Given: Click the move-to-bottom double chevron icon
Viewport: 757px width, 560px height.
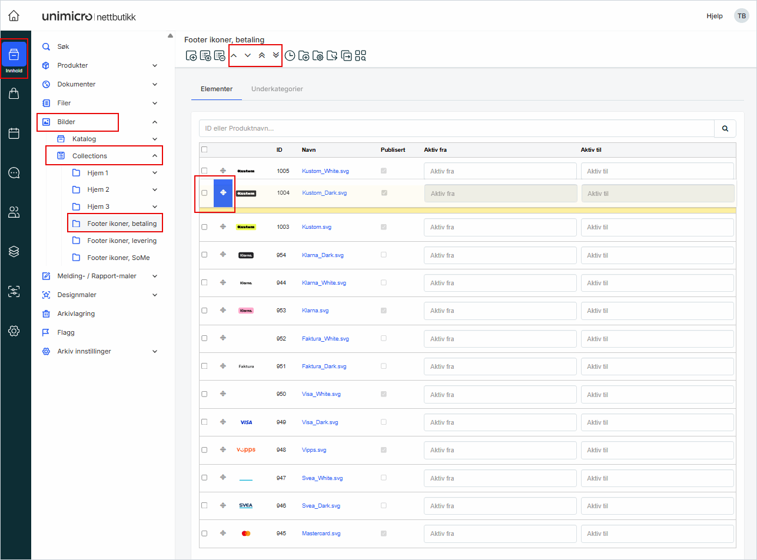Looking at the screenshot, I should [x=276, y=55].
